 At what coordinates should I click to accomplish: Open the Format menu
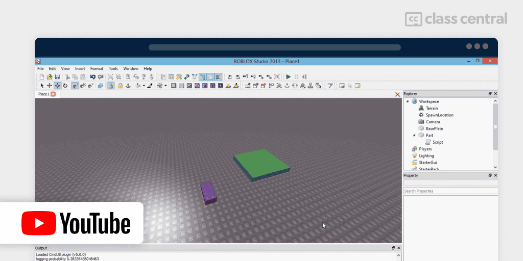coord(97,69)
